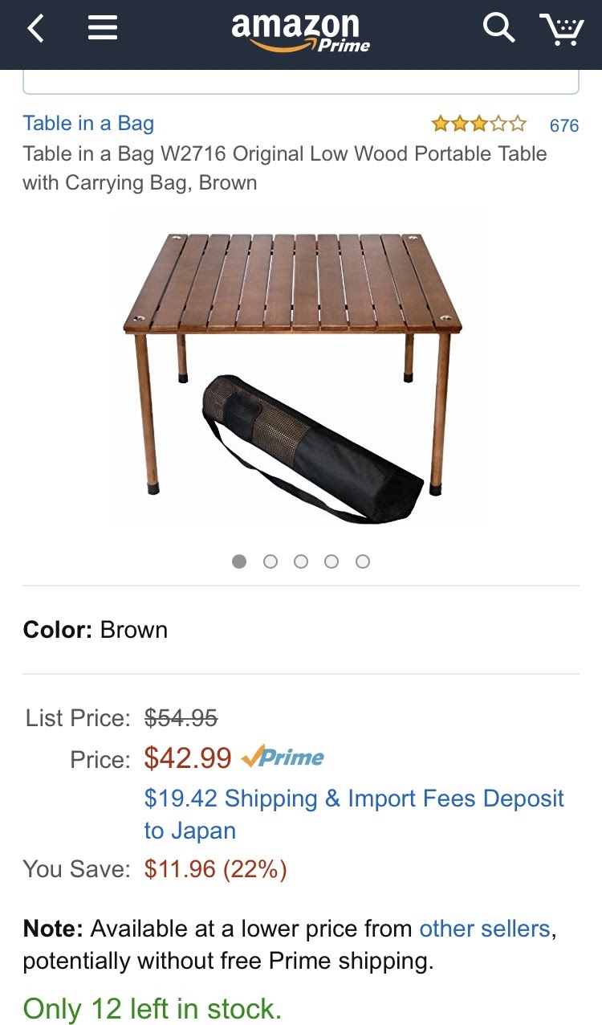Tap the back arrow icon
The width and height of the screenshot is (602, 1025).
(x=36, y=30)
